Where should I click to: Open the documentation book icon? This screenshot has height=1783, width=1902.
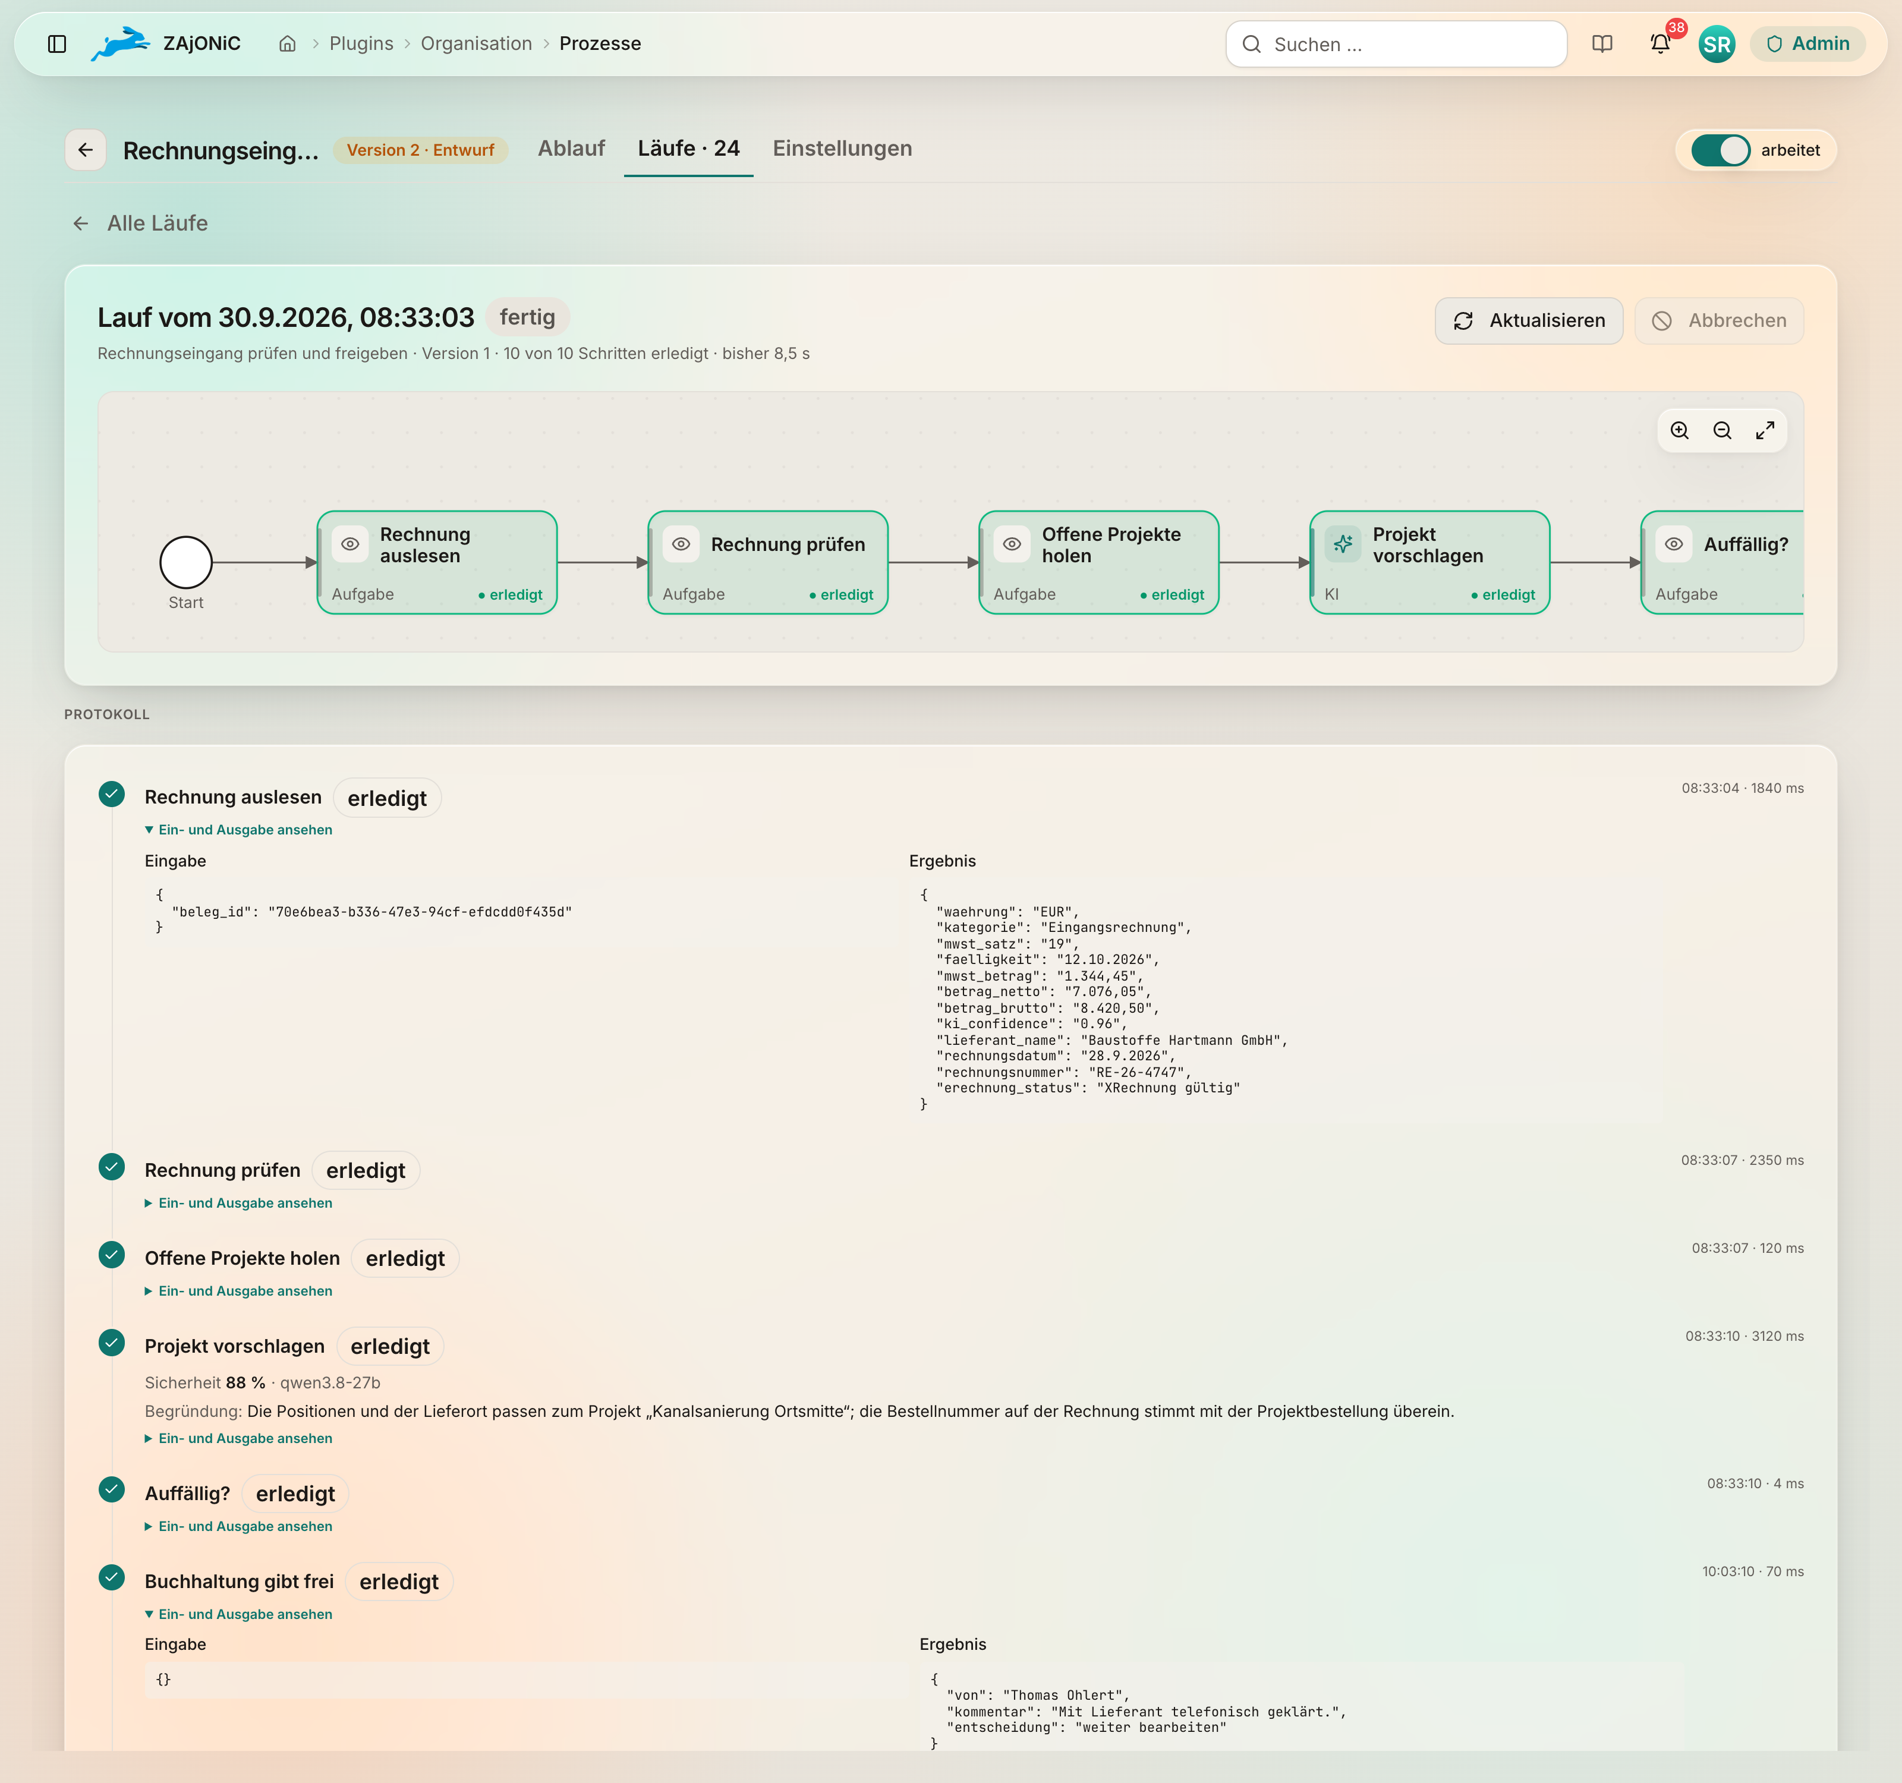coord(1602,44)
